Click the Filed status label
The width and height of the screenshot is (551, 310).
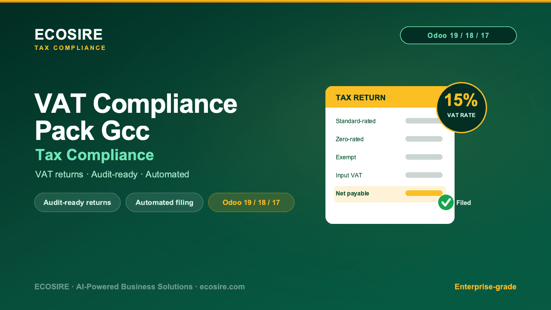tap(464, 203)
